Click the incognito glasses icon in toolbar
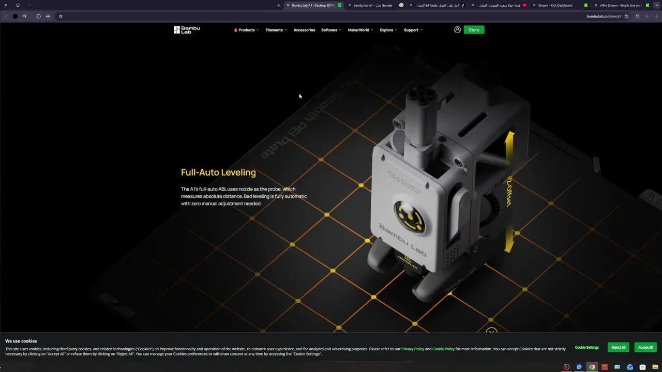 click(x=48, y=16)
